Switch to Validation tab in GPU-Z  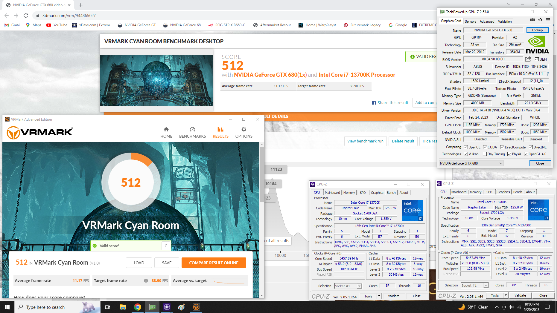pos(505,22)
